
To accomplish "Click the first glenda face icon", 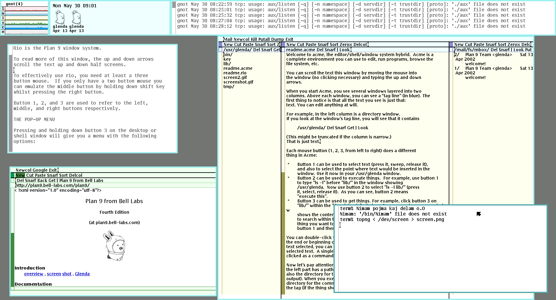I will [60, 17].
